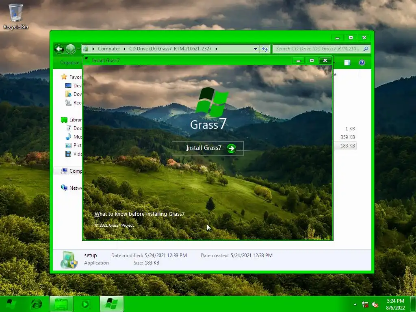Minimize the Explorer window
The image size is (416, 312).
[337, 38]
